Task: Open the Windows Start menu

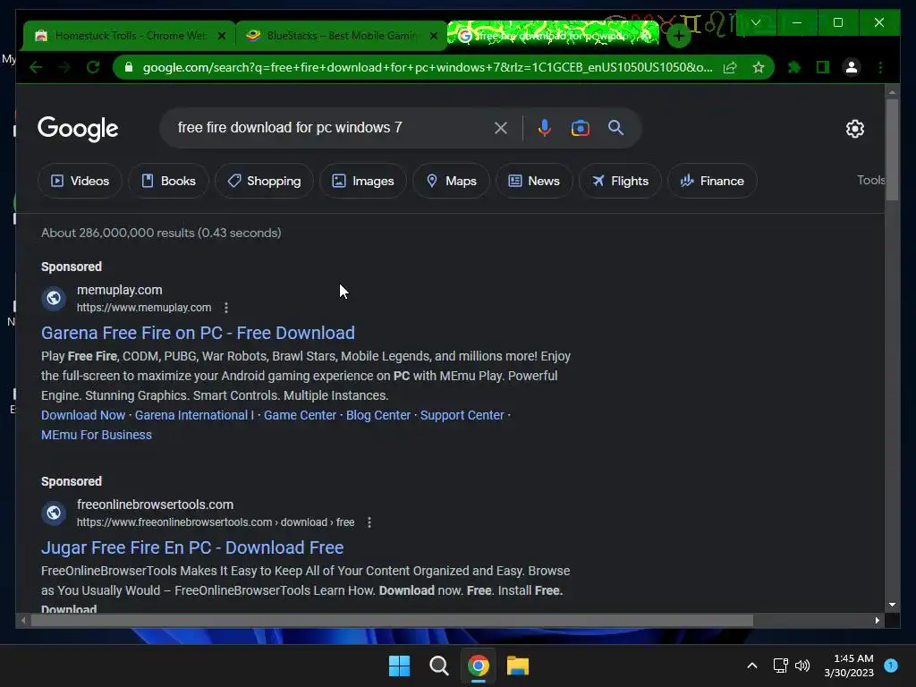Action: (400, 666)
